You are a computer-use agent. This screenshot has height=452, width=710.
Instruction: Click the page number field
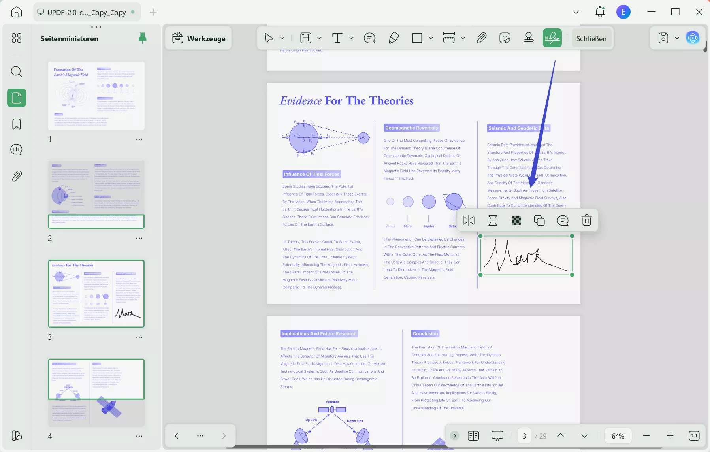(x=524, y=436)
